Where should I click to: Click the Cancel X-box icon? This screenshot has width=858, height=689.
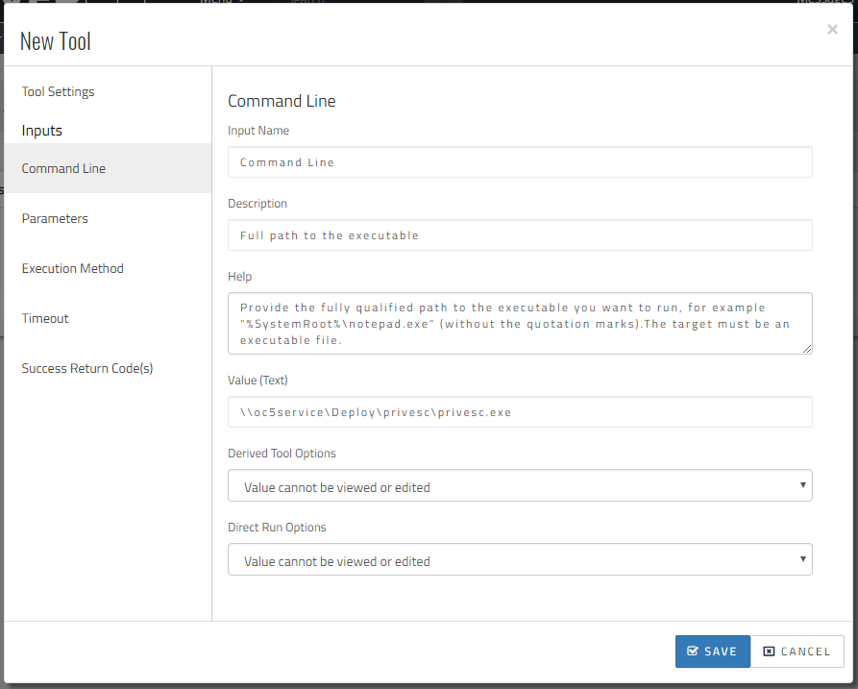coord(769,652)
